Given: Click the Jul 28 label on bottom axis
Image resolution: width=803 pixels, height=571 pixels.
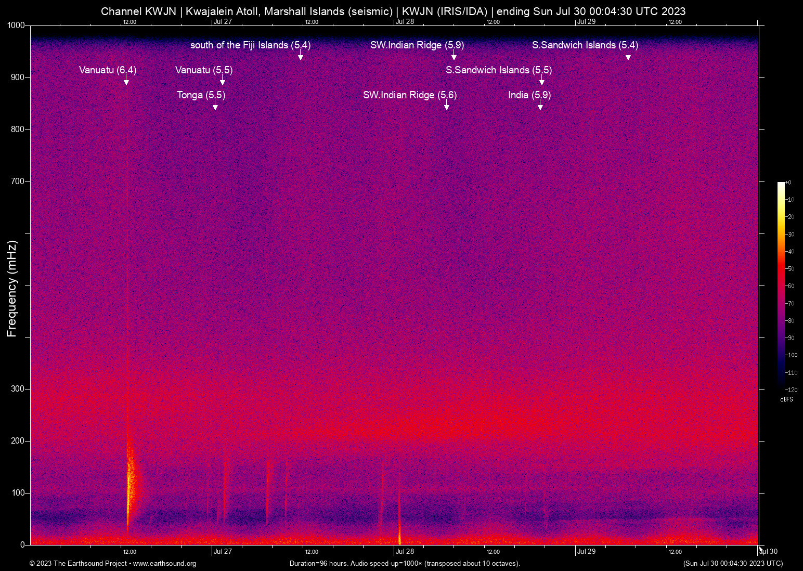Looking at the screenshot, I should [x=405, y=551].
